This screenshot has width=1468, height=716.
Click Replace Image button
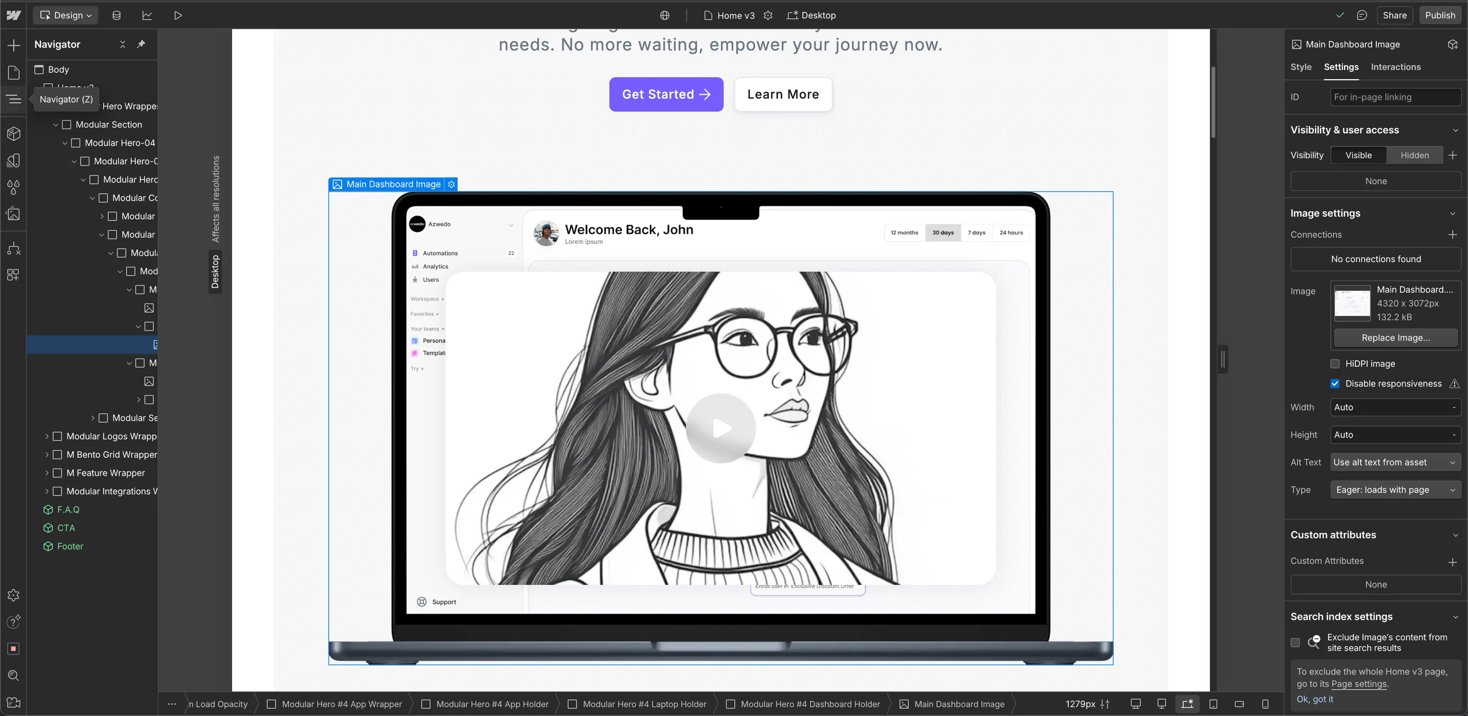(x=1395, y=338)
